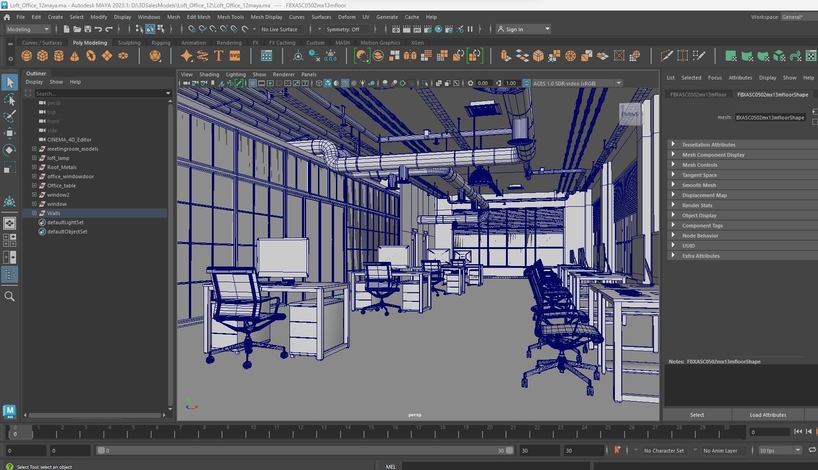Click the Freeze Transformations snowflake icon
The width and height of the screenshot is (818, 470).
330,56
